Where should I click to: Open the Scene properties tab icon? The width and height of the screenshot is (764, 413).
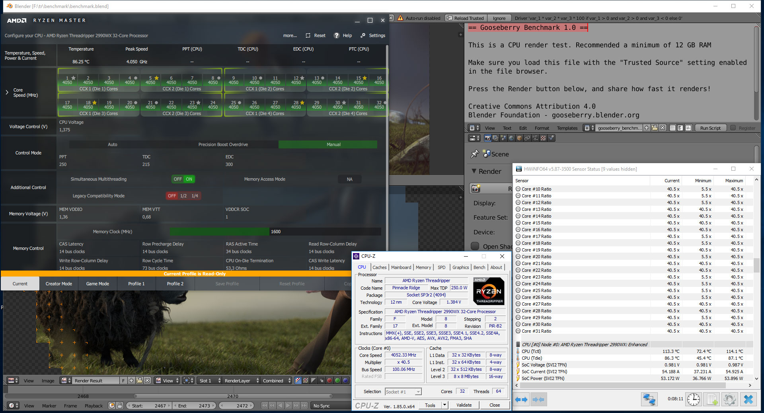point(503,138)
